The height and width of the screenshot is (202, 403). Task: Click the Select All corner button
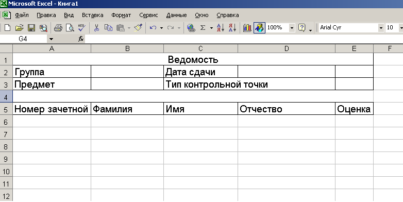coord(6,48)
